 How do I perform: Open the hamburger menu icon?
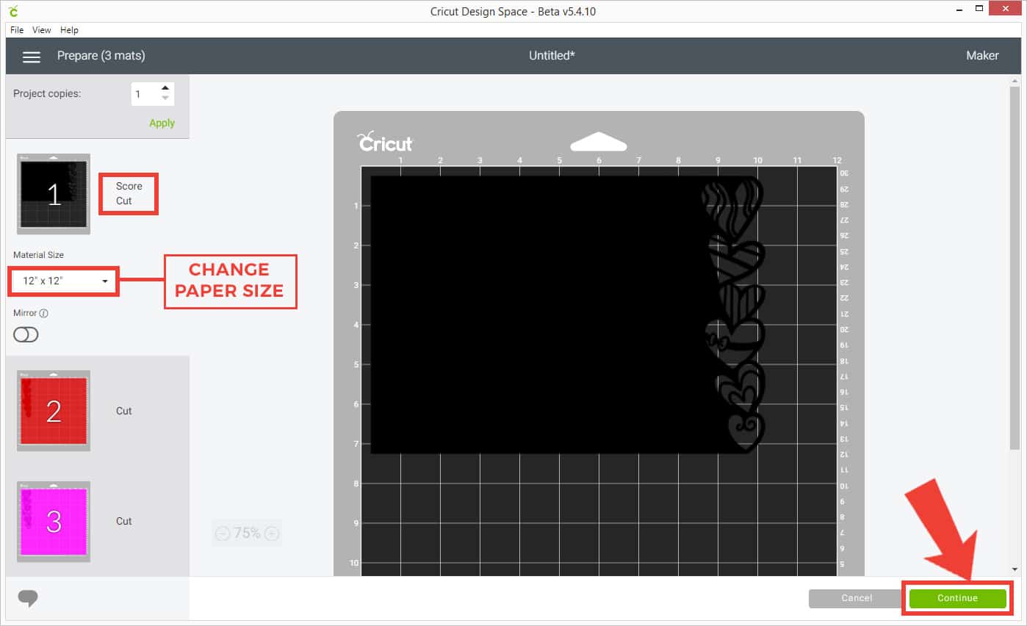point(31,57)
